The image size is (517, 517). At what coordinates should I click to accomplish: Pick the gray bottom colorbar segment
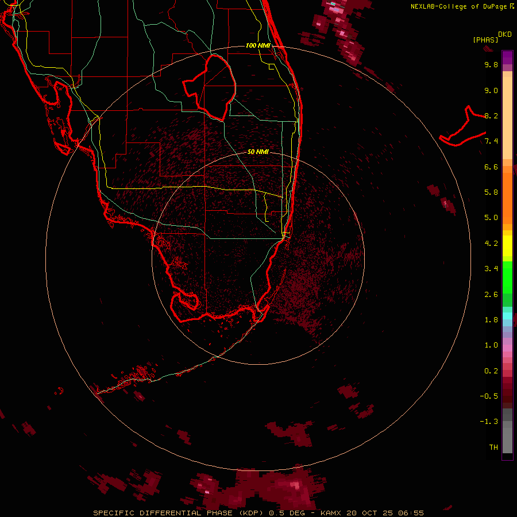tap(507, 440)
